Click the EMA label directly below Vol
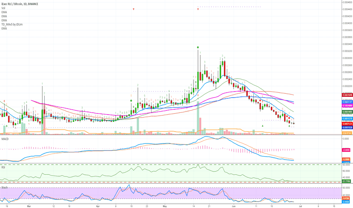353x208 pixels. tap(4, 12)
